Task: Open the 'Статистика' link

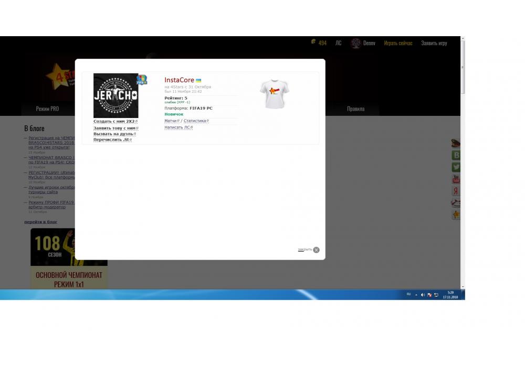Action: (x=195, y=121)
